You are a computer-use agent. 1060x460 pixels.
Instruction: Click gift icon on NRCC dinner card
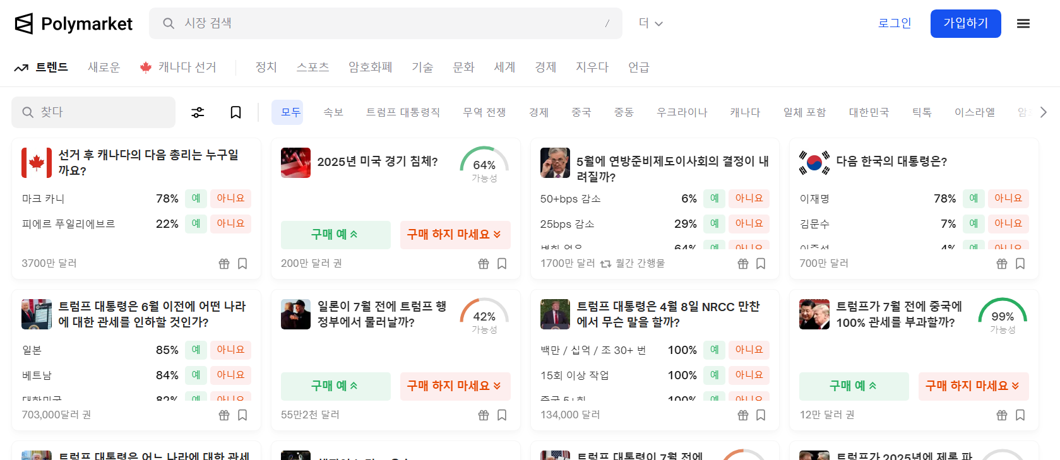743,415
